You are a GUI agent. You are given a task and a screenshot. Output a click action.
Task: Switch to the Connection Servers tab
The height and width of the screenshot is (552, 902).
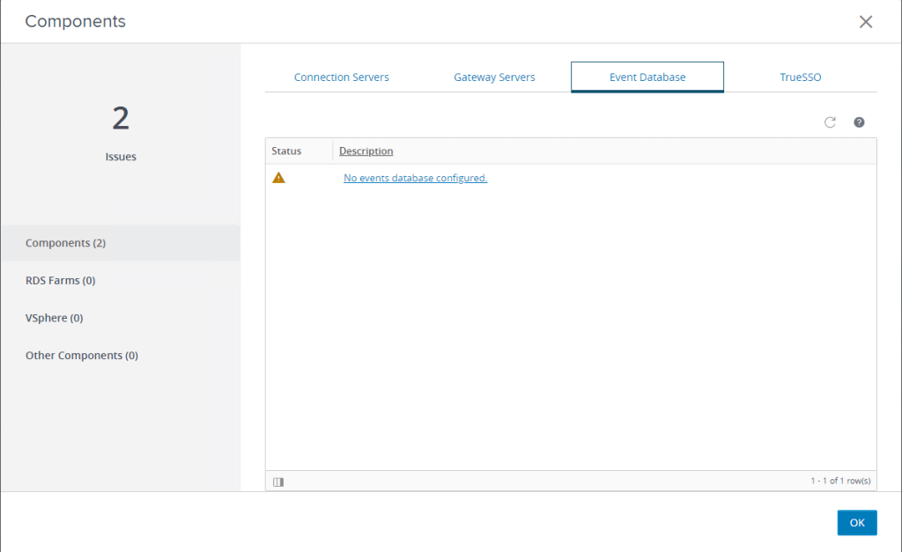341,77
